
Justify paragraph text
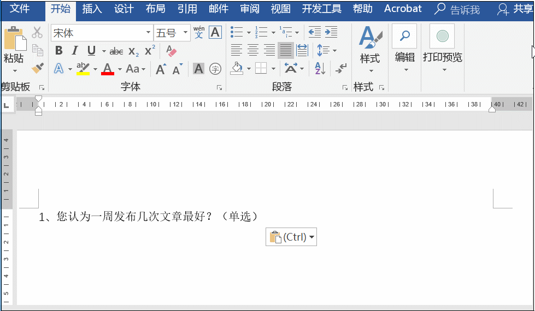click(286, 50)
